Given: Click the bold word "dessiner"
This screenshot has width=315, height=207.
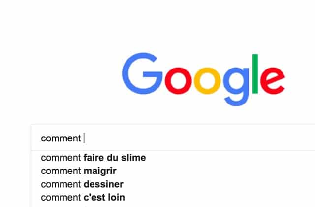Looking at the screenshot, I should pos(103,184).
